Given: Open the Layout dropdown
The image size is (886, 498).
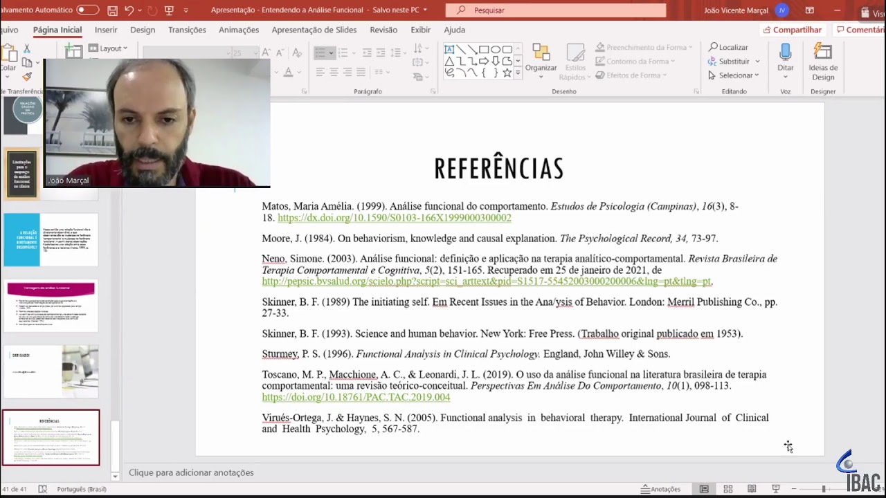Looking at the screenshot, I should pos(109,48).
